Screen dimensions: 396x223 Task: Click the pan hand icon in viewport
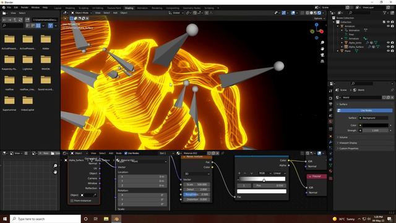pyautogui.click(x=322, y=48)
